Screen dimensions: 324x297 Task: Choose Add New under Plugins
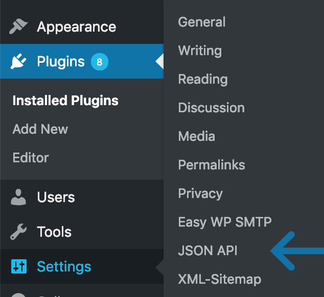pyautogui.click(x=40, y=129)
